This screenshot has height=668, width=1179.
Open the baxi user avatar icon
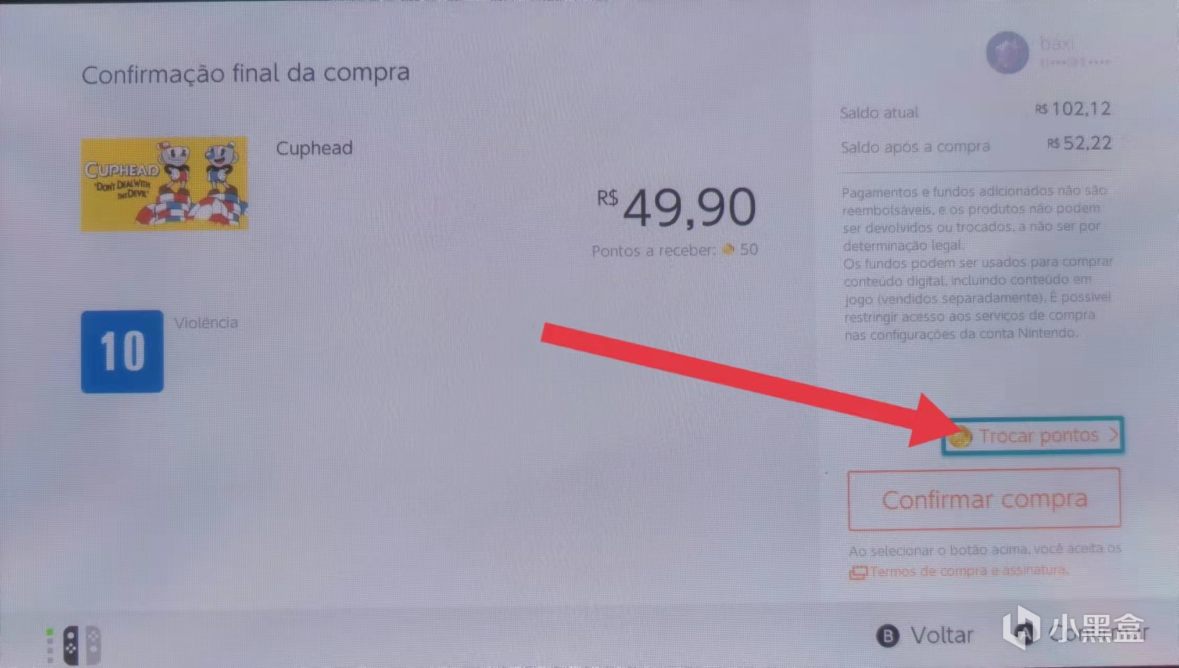tap(1008, 52)
